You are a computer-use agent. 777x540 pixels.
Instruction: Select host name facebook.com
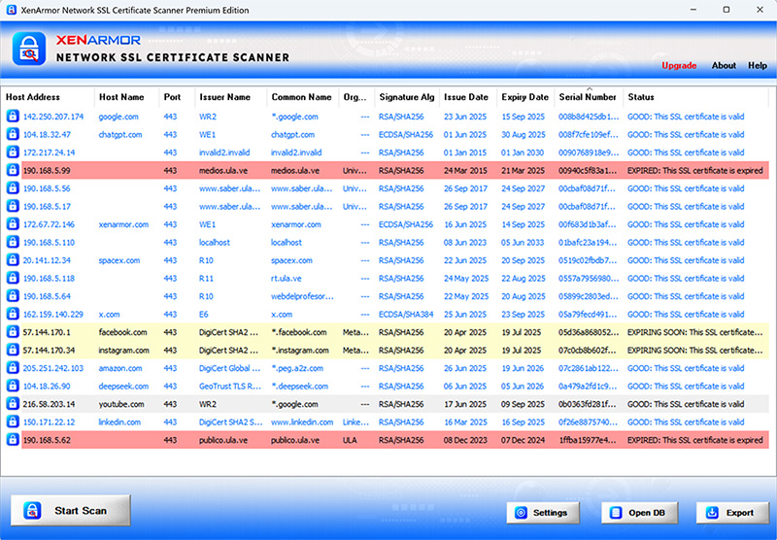122,332
